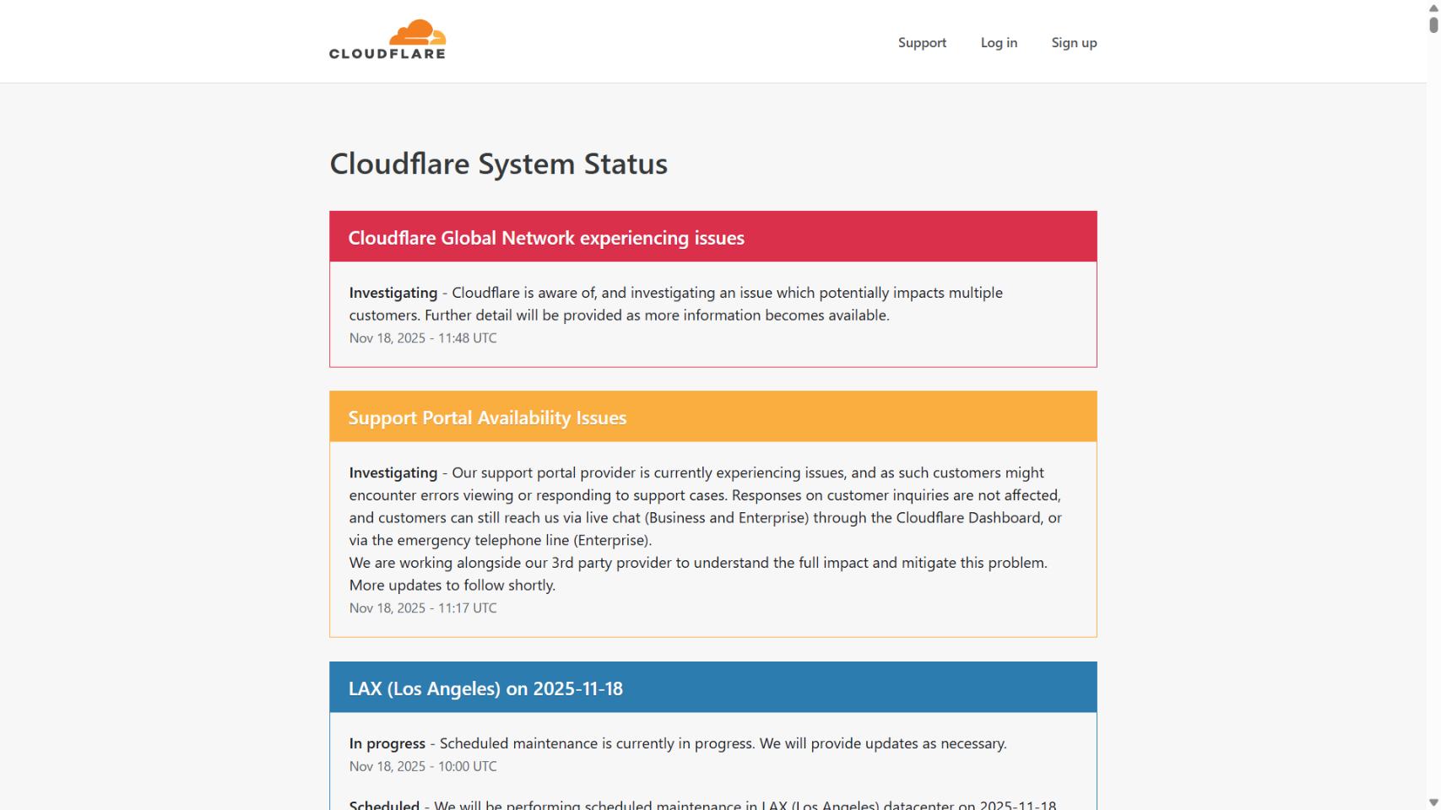1441x810 pixels.
Task: Select the Sign up link
Action: [x=1074, y=43]
